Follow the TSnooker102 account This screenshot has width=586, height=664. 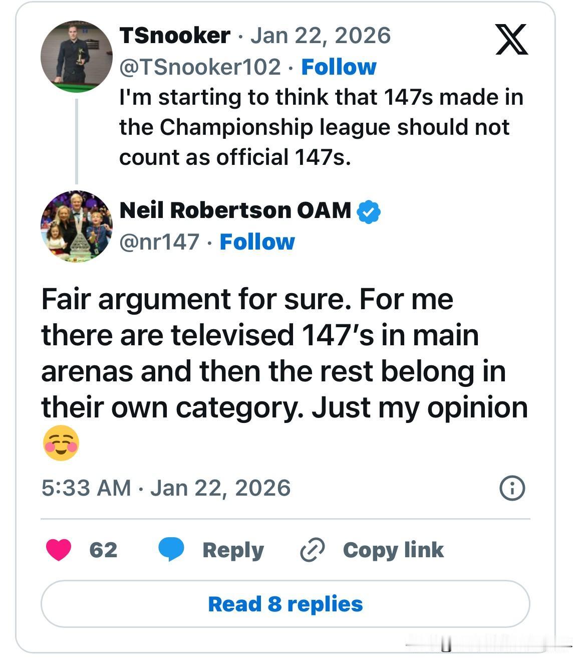[x=339, y=67]
